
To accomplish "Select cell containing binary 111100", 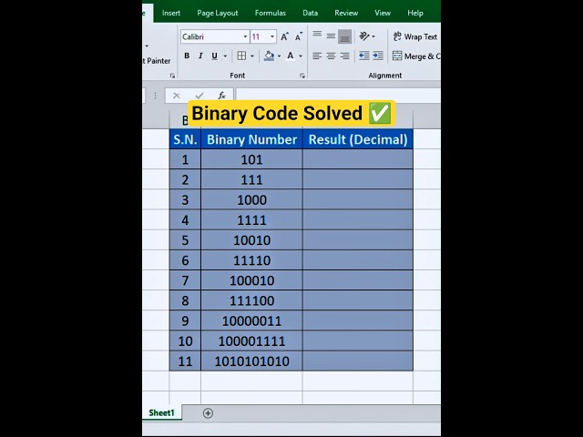I will pos(251,300).
